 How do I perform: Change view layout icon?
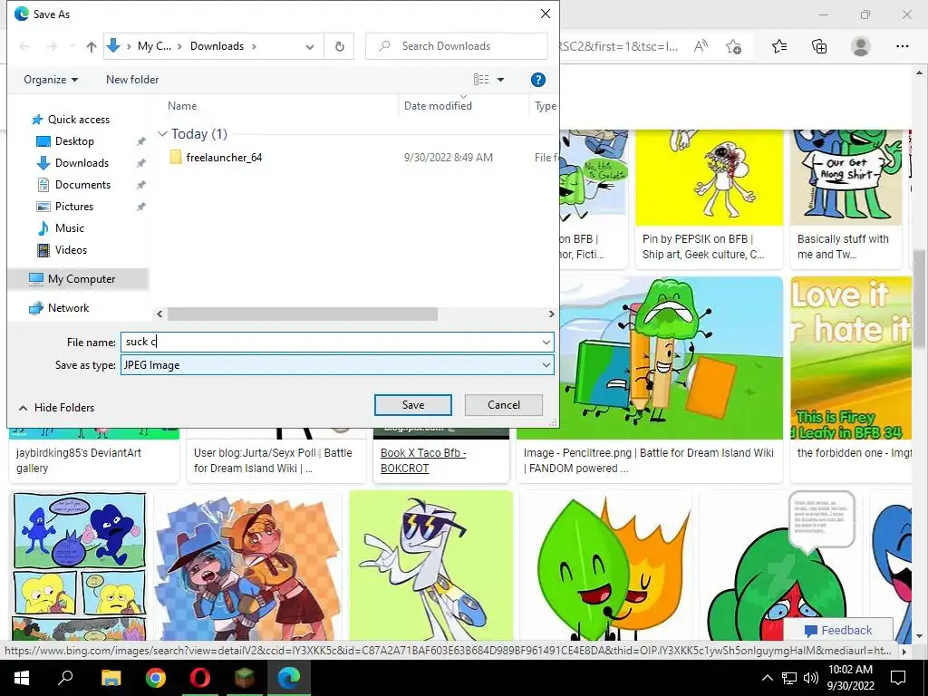click(481, 80)
